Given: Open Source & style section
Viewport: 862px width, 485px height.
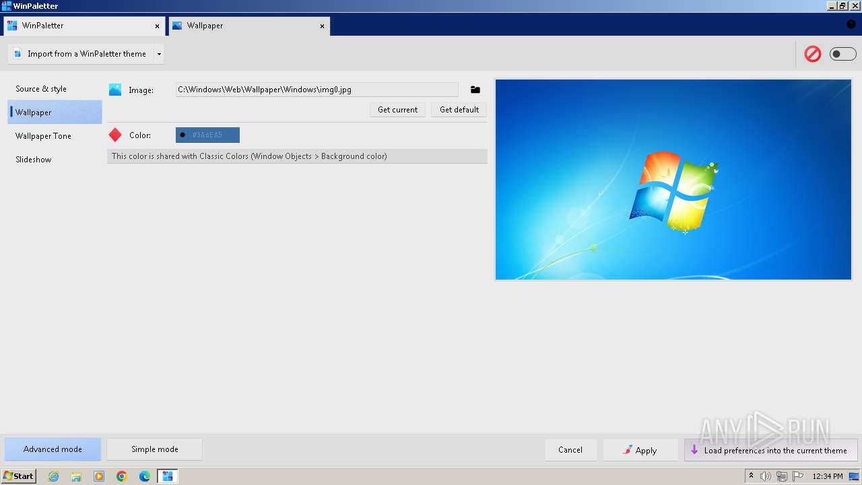Looking at the screenshot, I should [55, 89].
